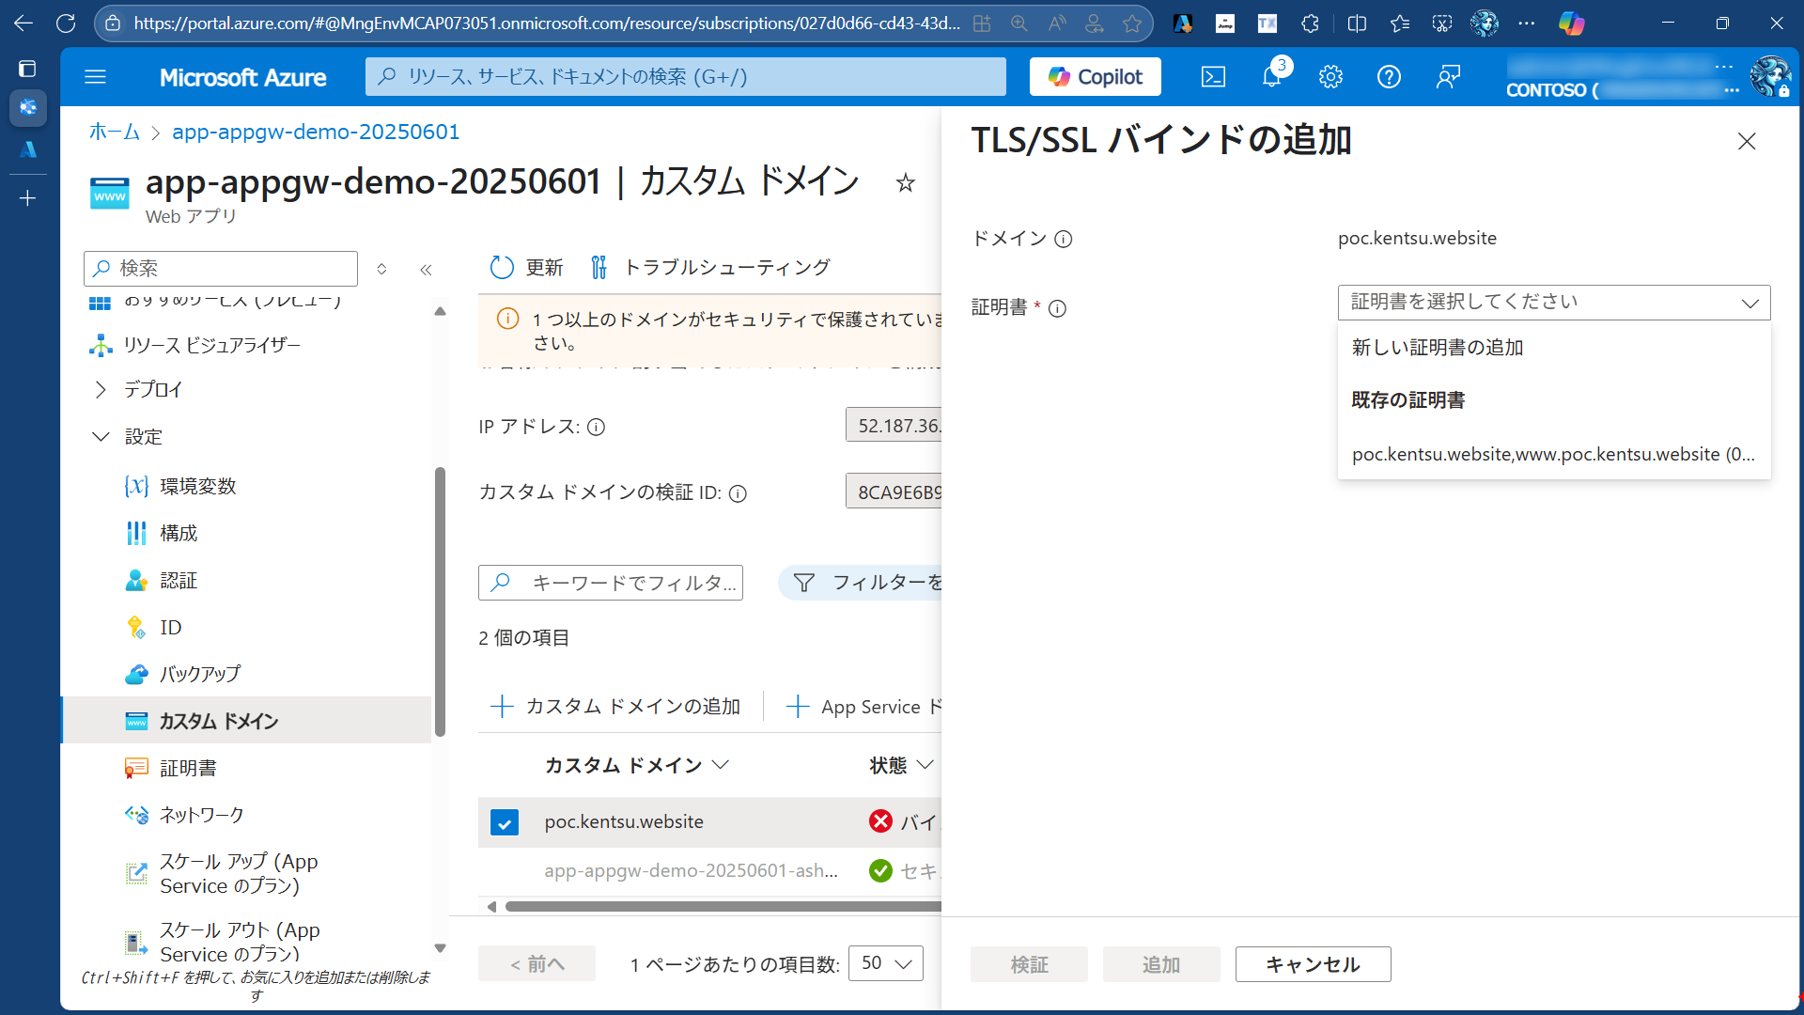
Task: Uncheck the poc.kentsu.website row checkbox
Action: (505, 821)
